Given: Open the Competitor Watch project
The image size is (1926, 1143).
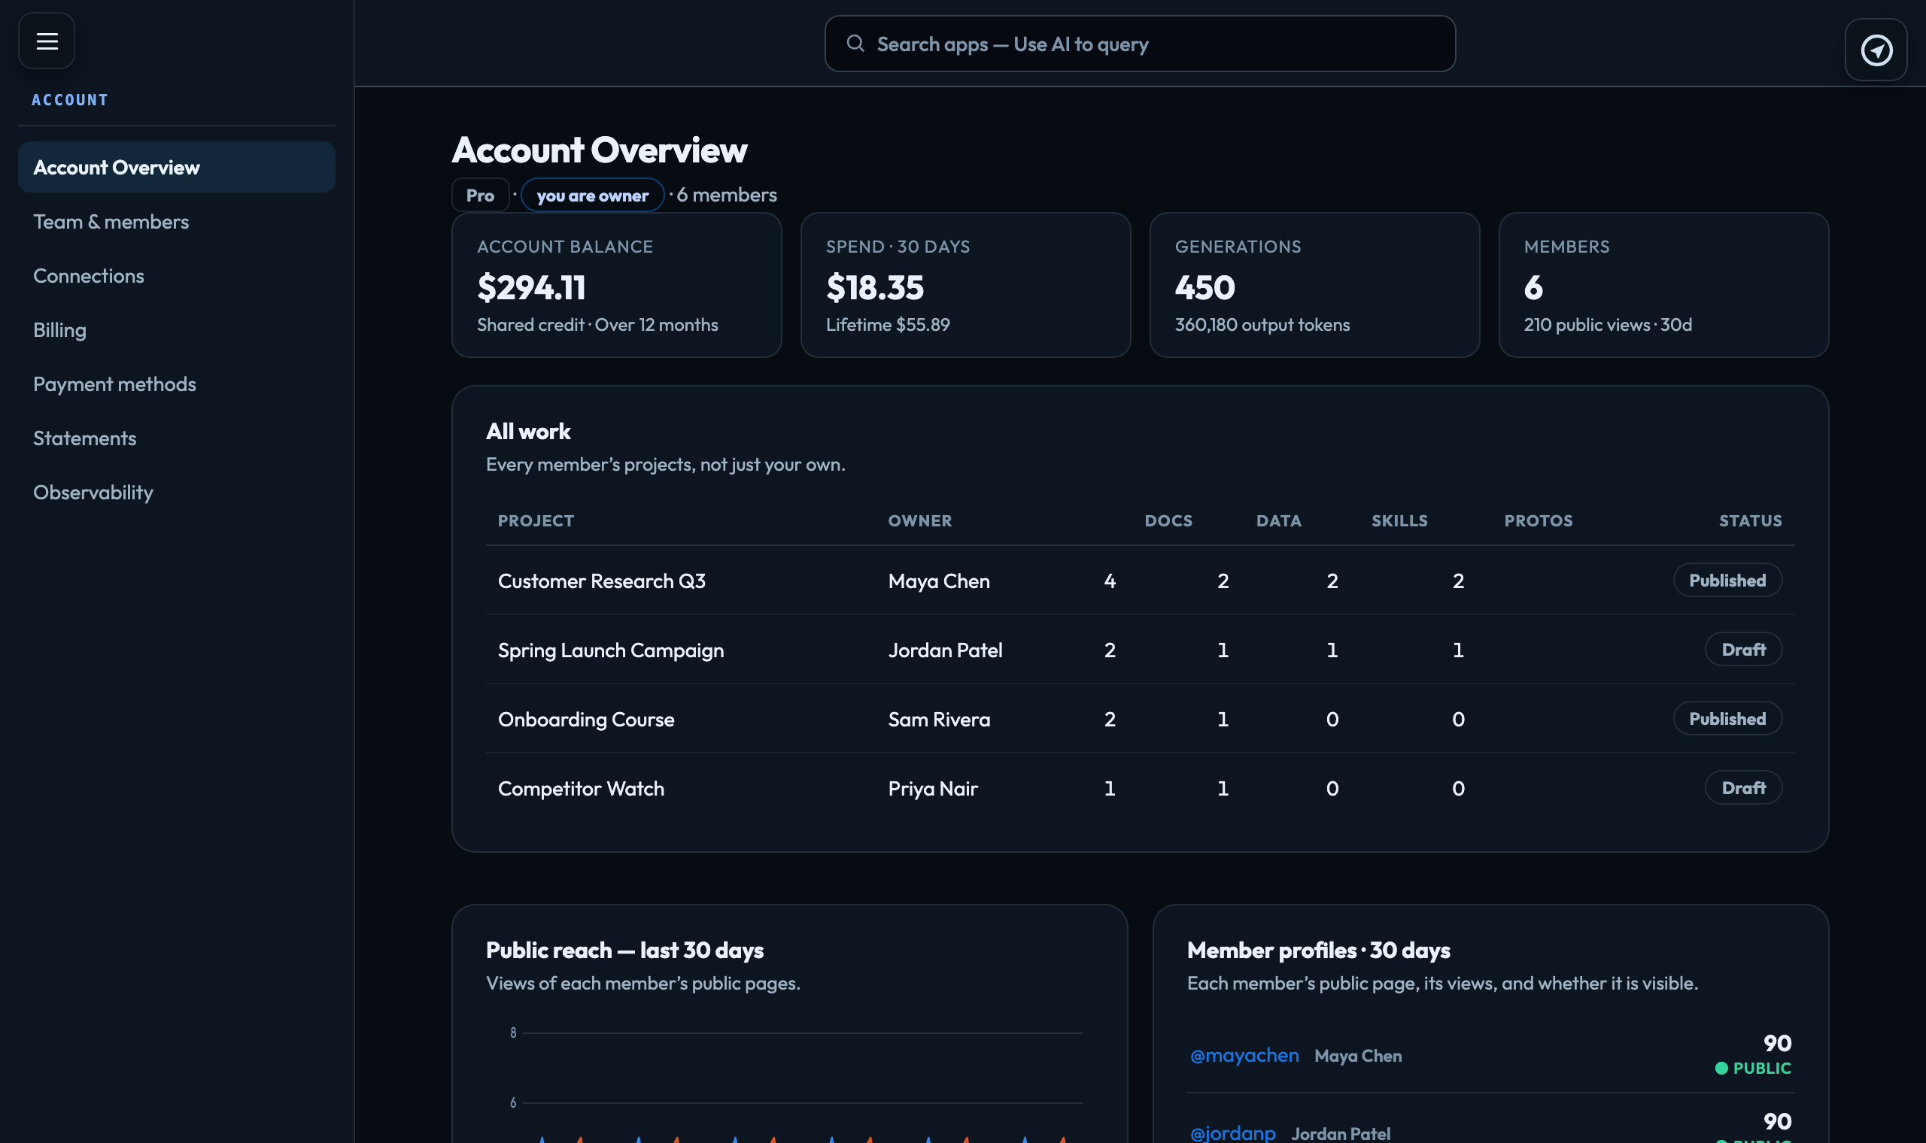Looking at the screenshot, I should [x=581, y=789].
